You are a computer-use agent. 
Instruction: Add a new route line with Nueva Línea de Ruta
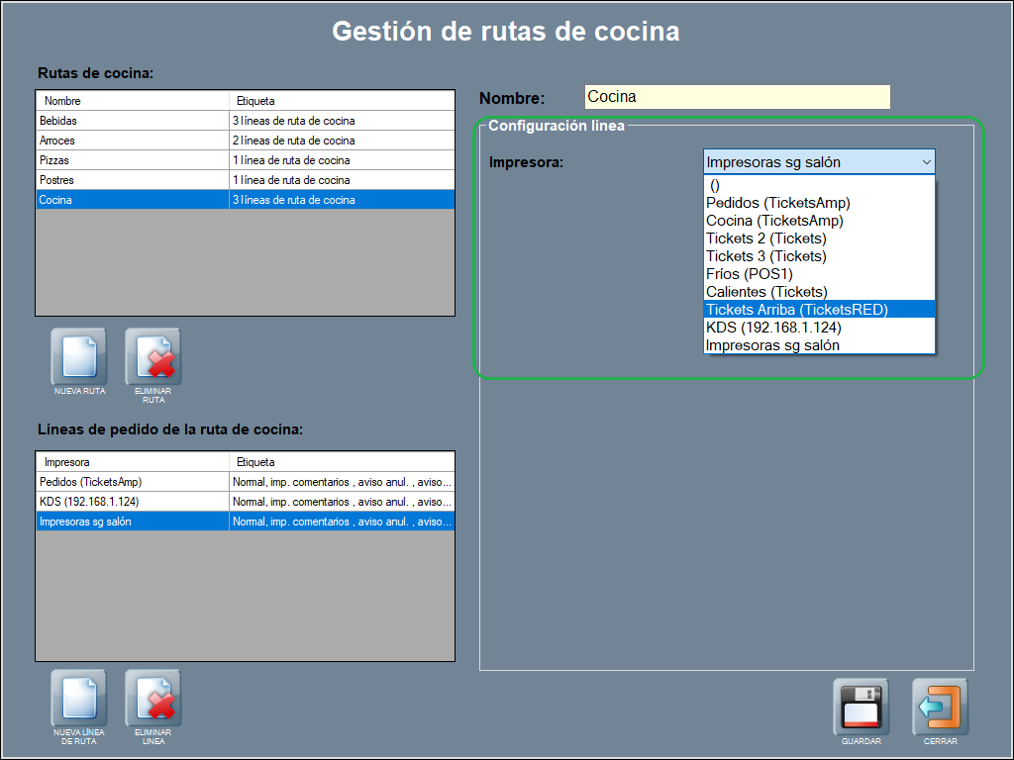[x=79, y=700]
